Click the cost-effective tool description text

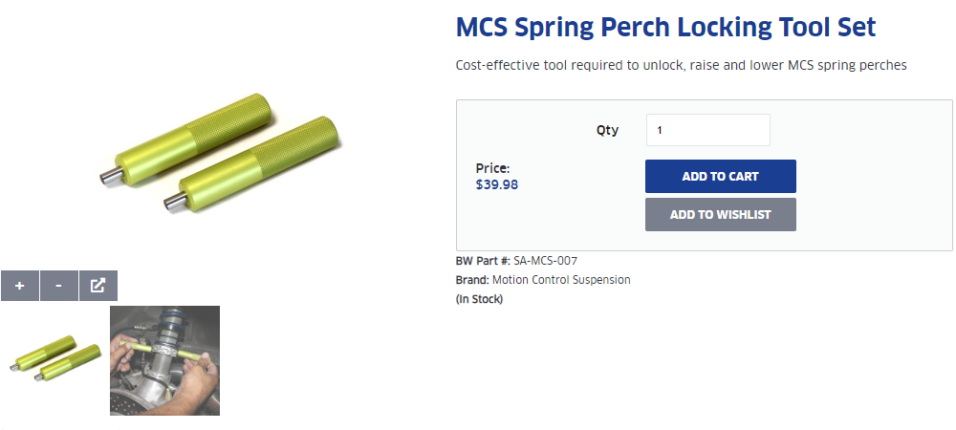[x=681, y=65]
